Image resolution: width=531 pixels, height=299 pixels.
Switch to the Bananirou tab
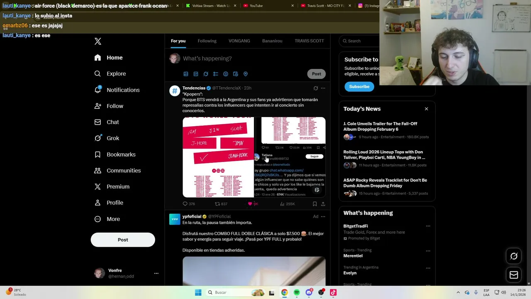point(272,41)
